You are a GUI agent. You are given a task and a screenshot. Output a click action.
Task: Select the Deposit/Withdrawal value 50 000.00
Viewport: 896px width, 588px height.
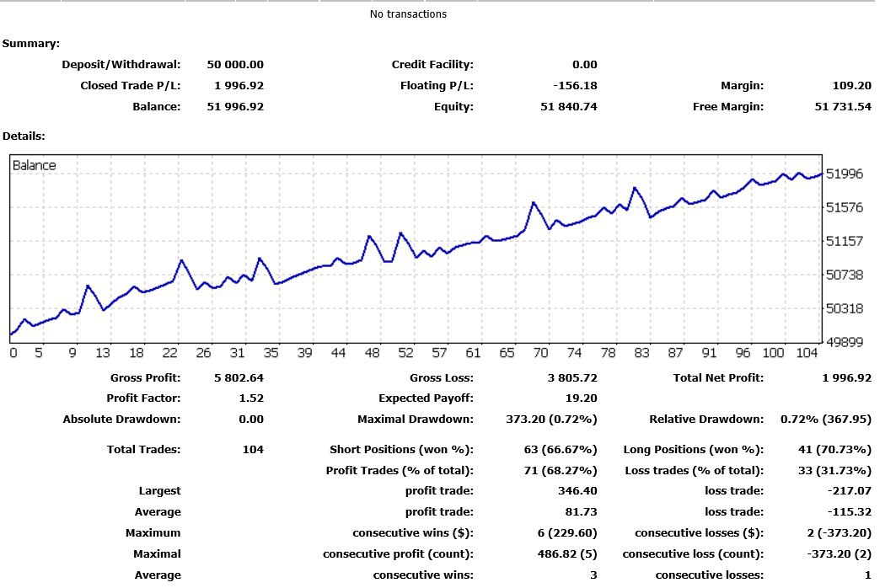click(x=235, y=65)
